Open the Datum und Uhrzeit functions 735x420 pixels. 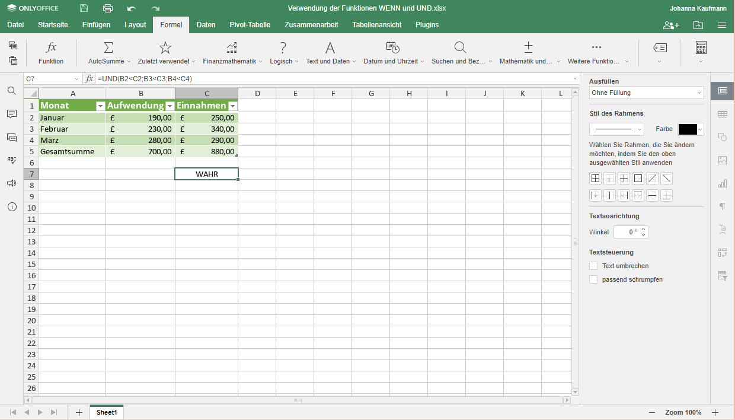(x=392, y=48)
